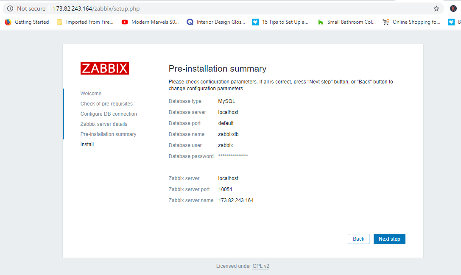Click the Pre-installation summary page heading

(x=218, y=69)
